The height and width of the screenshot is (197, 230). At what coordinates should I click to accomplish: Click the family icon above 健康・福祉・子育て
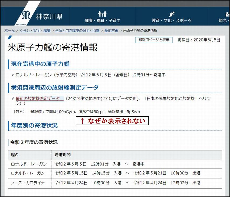(102, 14)
